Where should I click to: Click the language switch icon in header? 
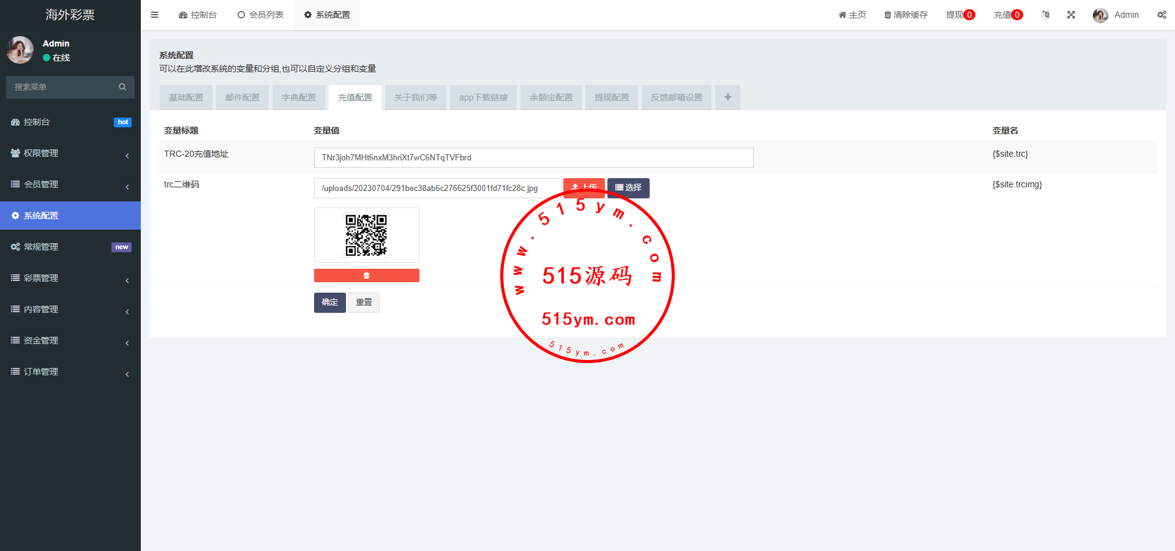[1045, 15]
